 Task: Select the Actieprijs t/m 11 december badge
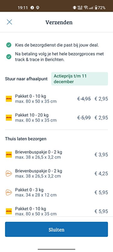click(79, 79)
